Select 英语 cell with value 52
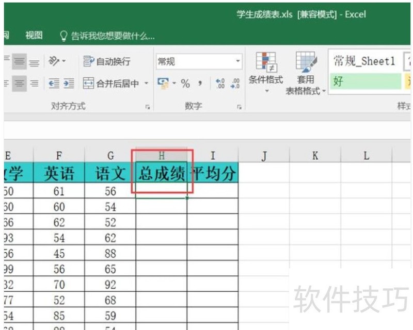Image resolution: width=413 pixels, height=330 pixels. coord(59,300)
